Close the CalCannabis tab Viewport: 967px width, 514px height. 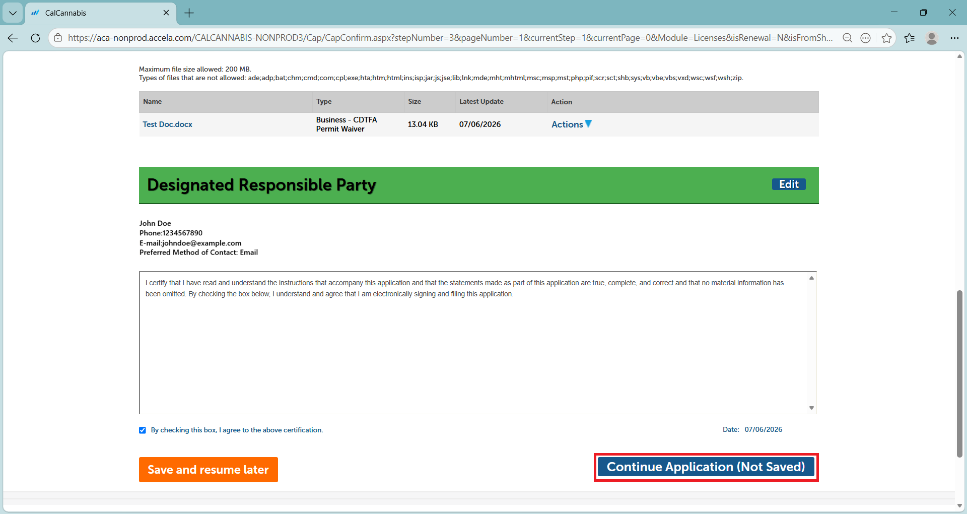coord(166,13)
